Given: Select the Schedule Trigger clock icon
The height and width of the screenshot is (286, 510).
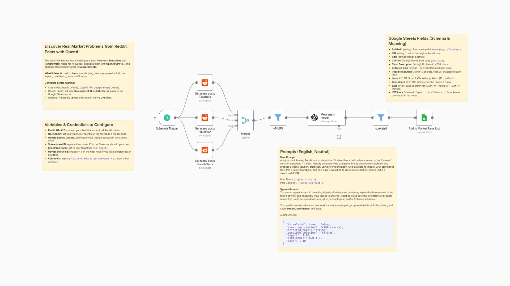Looking at the screenshot, I should coord(167,118).
